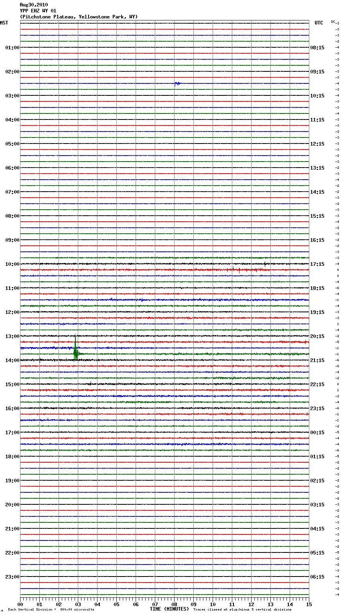Click the traces clipped footnote text

pos(242,610)
